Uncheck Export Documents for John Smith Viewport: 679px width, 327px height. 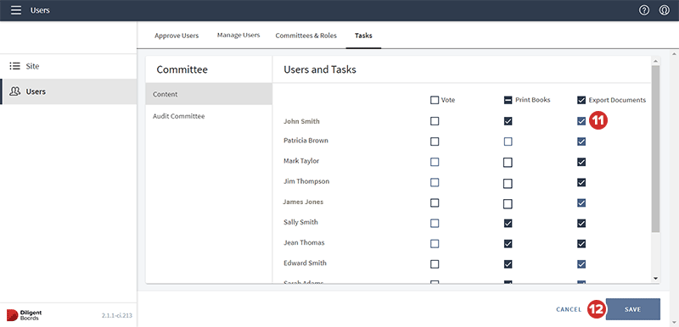coord(581,121)
